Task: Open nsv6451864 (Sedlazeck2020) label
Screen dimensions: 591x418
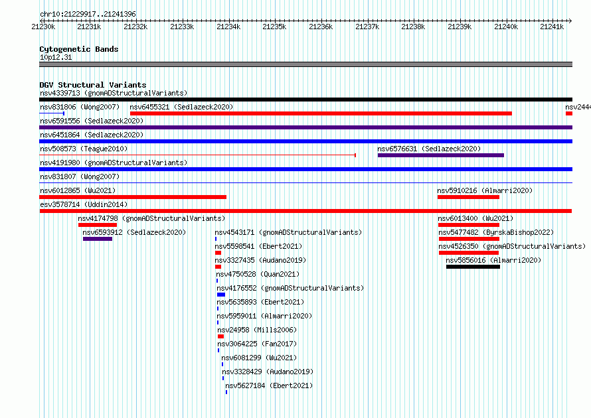Action: point(92,135)
